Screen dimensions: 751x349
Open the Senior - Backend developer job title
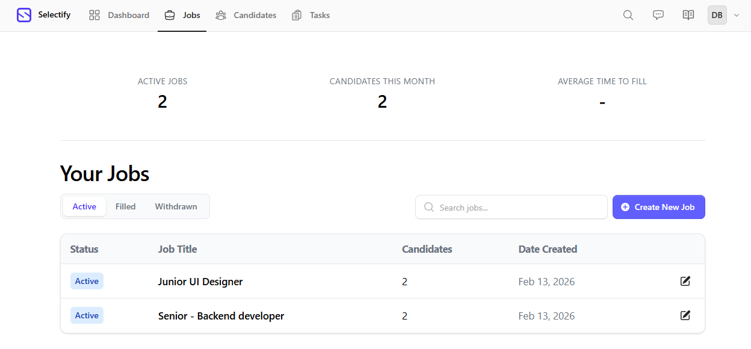tap(221, 316)
